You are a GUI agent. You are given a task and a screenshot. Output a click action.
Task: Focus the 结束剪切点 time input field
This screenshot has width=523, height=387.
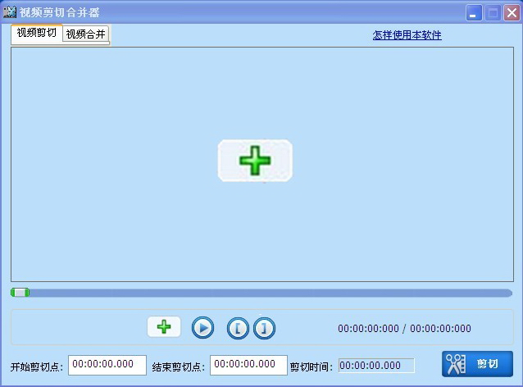pyautogui.click(x=248, y=365)
